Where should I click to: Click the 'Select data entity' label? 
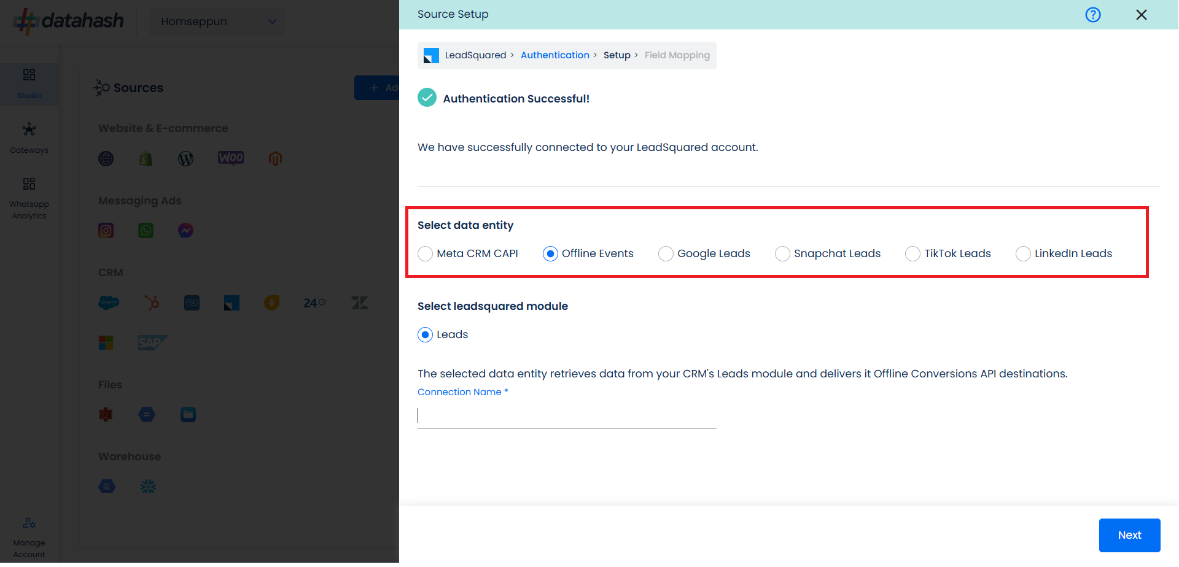(x=465, y=225)
